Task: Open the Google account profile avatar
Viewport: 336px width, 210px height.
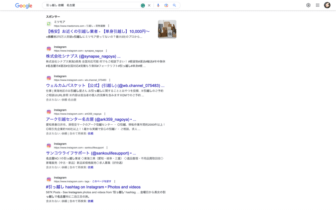Action: [327, 5]
